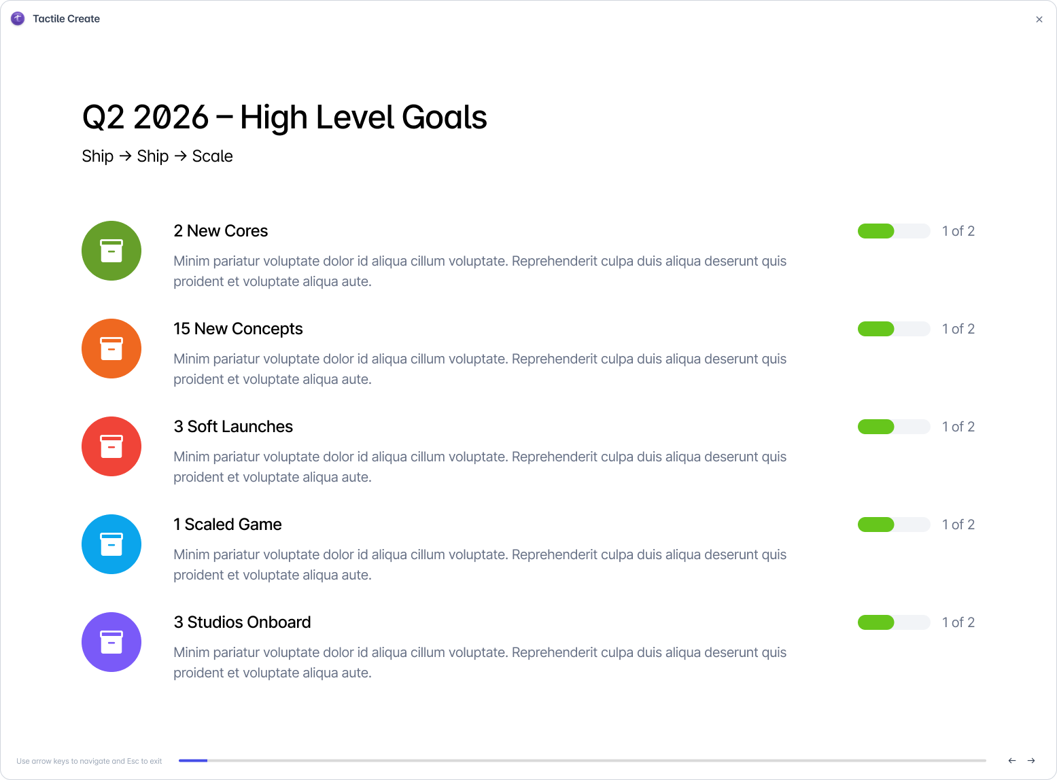The width and height of the screenshot is (1057, 780).
Task: Select the 3 Soft Launches heading
Action: 233,427
